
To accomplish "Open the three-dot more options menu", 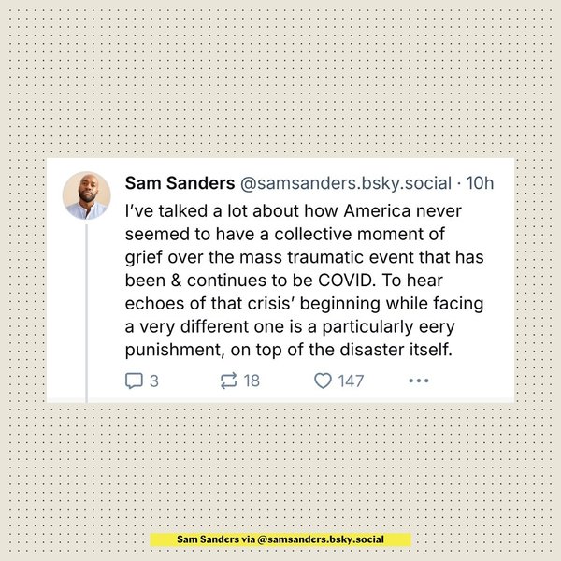I will coord(418,381).
